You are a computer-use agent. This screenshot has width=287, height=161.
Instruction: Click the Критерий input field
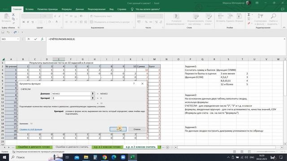click(x=71, y=98)
